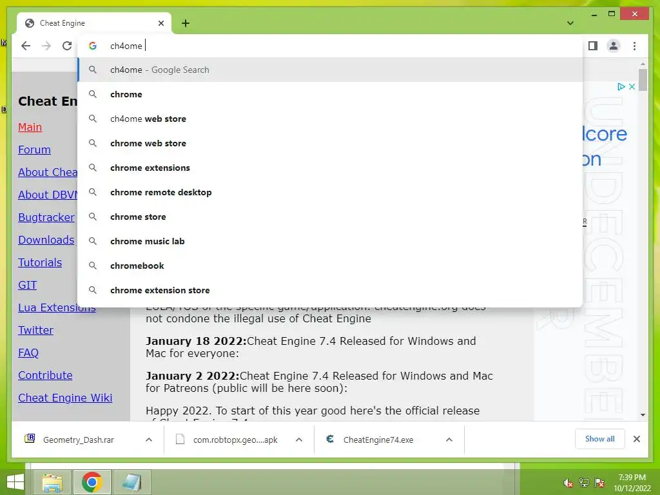Open the GIT link
Image resolution: width=660 pixels, height=495 pixels.
(x=27, y=285)
